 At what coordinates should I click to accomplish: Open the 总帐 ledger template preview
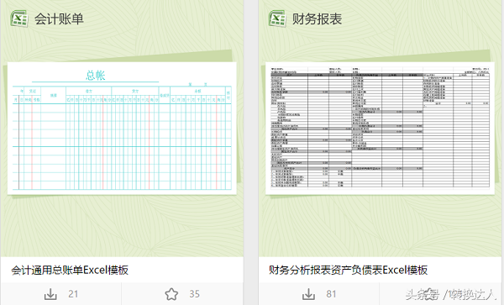click(122, 129)
